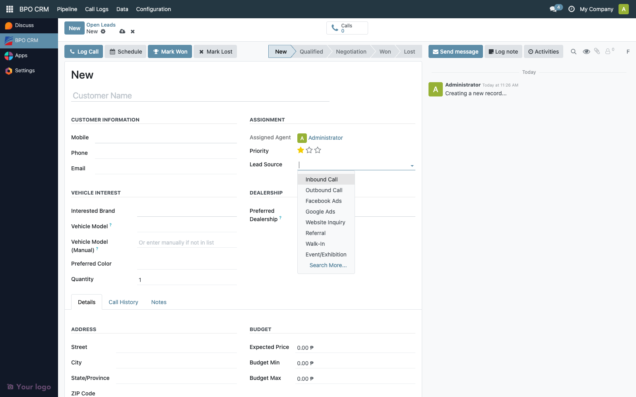Viewport: 636px width, 397px height.
Task: Open the Configuration menu
Action: click(153, 9)
